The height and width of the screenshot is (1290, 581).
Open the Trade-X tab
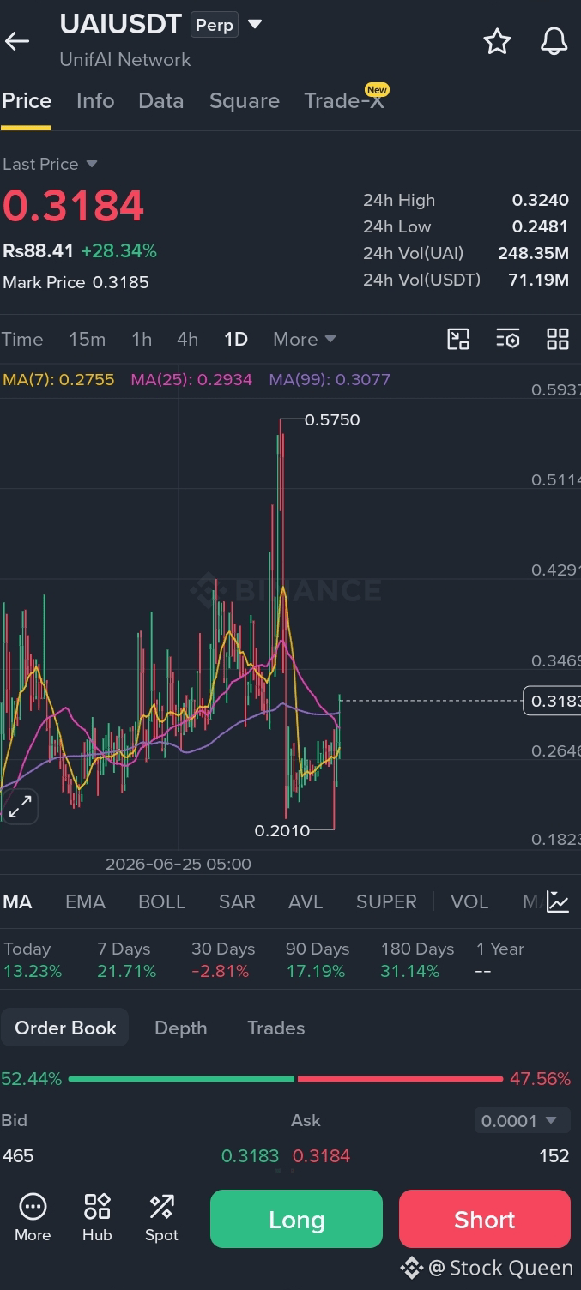[343, 101]
